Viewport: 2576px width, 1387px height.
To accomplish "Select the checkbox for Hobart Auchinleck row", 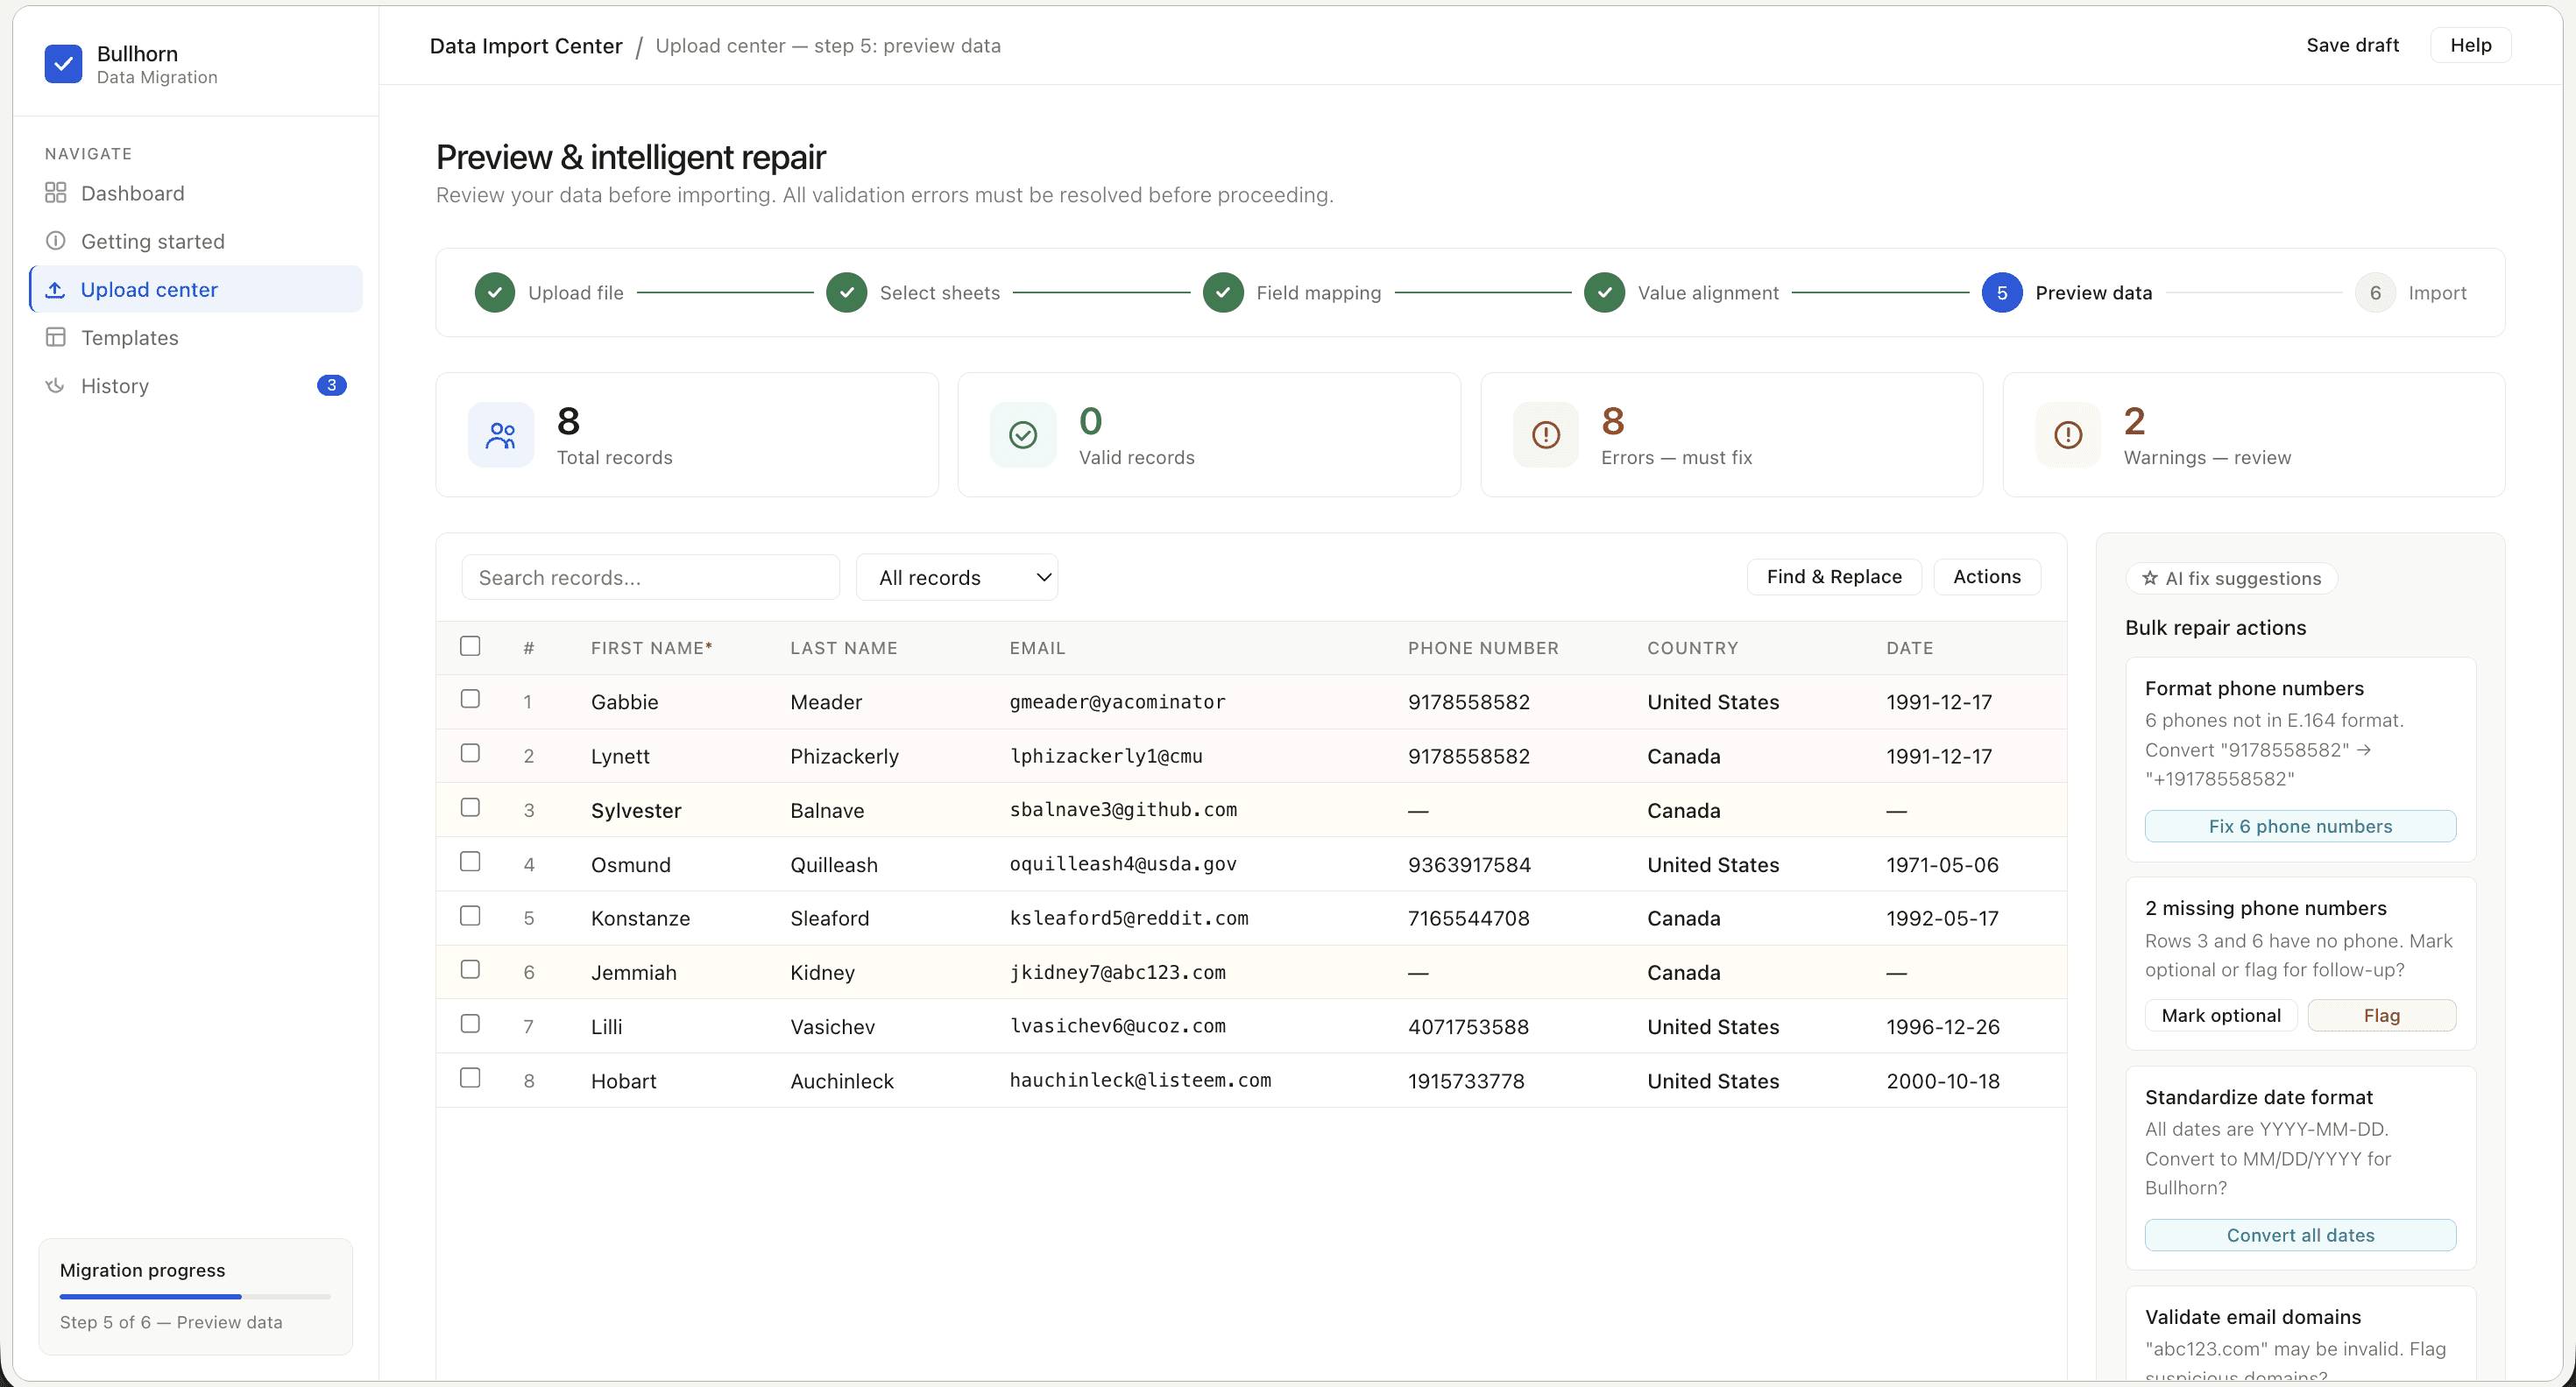I will [470, 1077].
